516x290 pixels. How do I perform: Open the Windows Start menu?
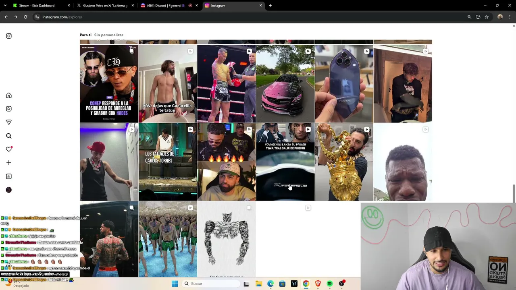[x=175, y=284]
